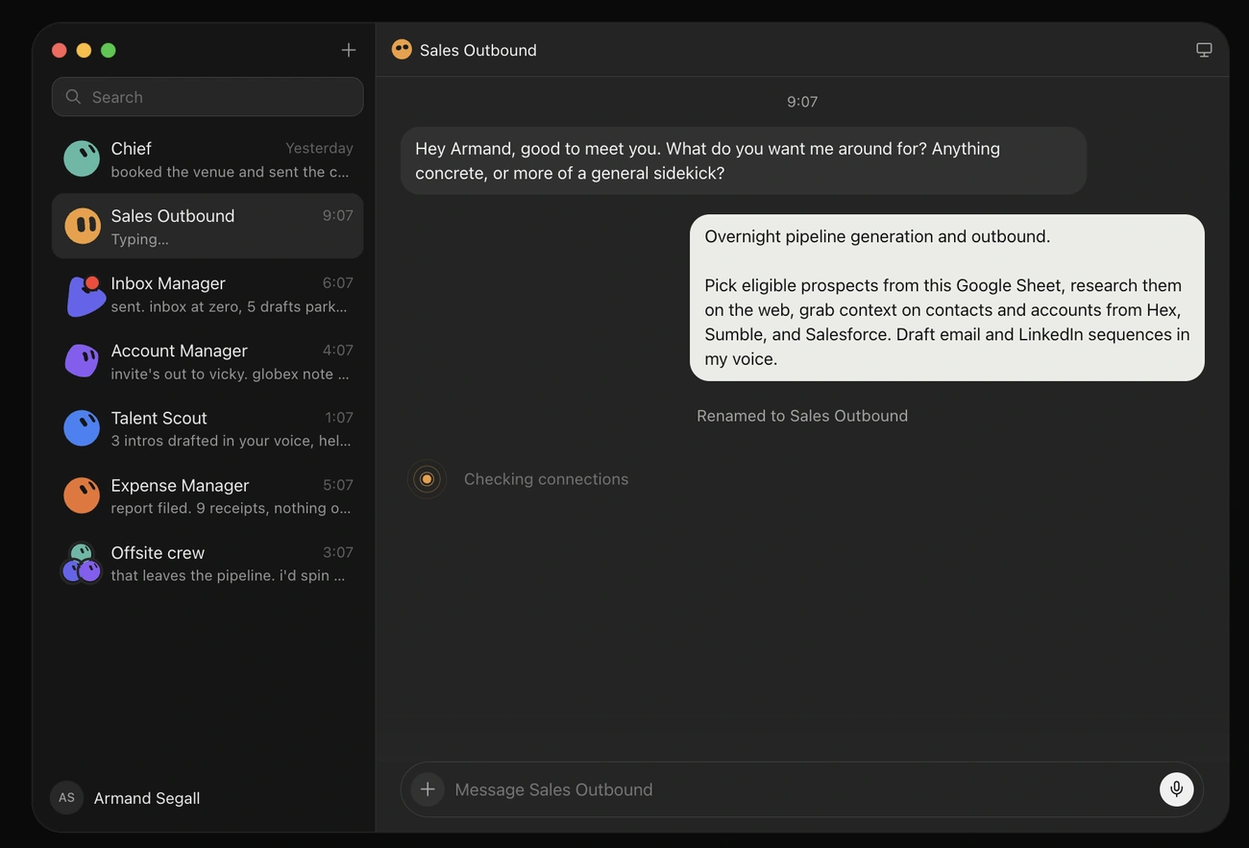Click the "Overnight pipeline generation" message bubble
Viewport: 1249px width, 848px height.
pos(947,298)
